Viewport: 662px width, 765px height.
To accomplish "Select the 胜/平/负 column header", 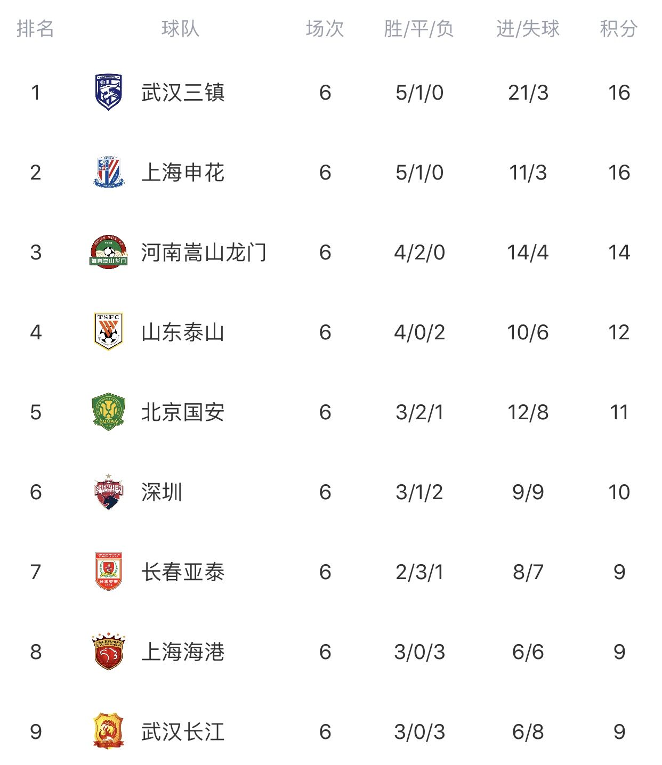I will (x=419, y=28).
